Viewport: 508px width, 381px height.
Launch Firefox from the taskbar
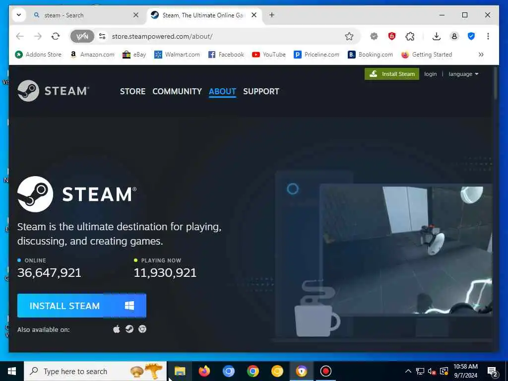(x=204, y=371)
